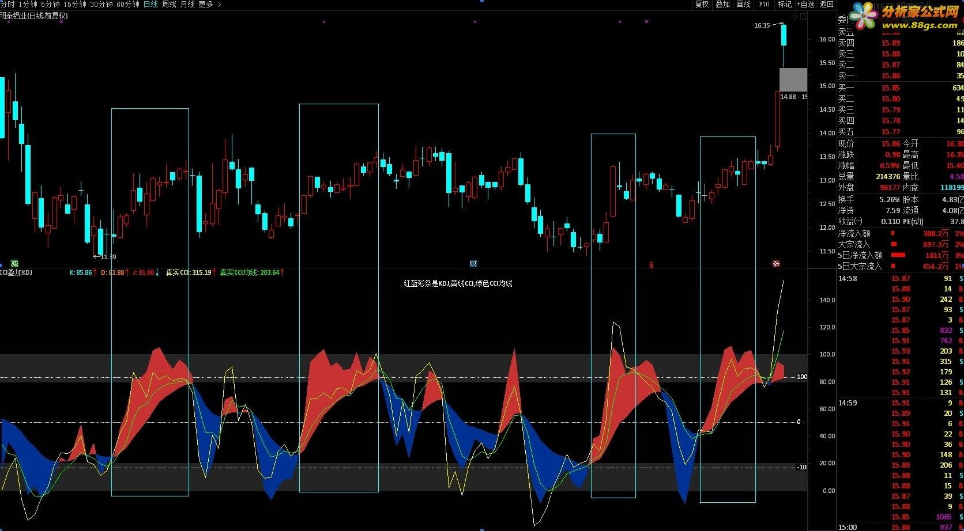This screenshot has height=531, width=964.
Task: Open F10 company info
Action: pyautogui.click(x=764, y=4)
